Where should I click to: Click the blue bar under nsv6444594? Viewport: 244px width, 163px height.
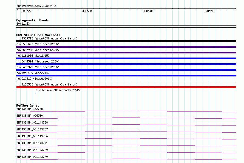click(126, 64)
